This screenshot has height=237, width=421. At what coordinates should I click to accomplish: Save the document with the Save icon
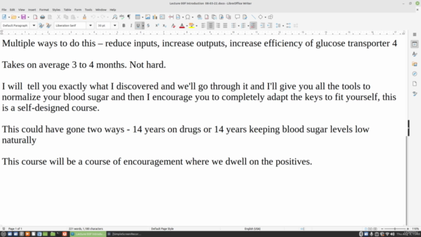coord(24,17)
